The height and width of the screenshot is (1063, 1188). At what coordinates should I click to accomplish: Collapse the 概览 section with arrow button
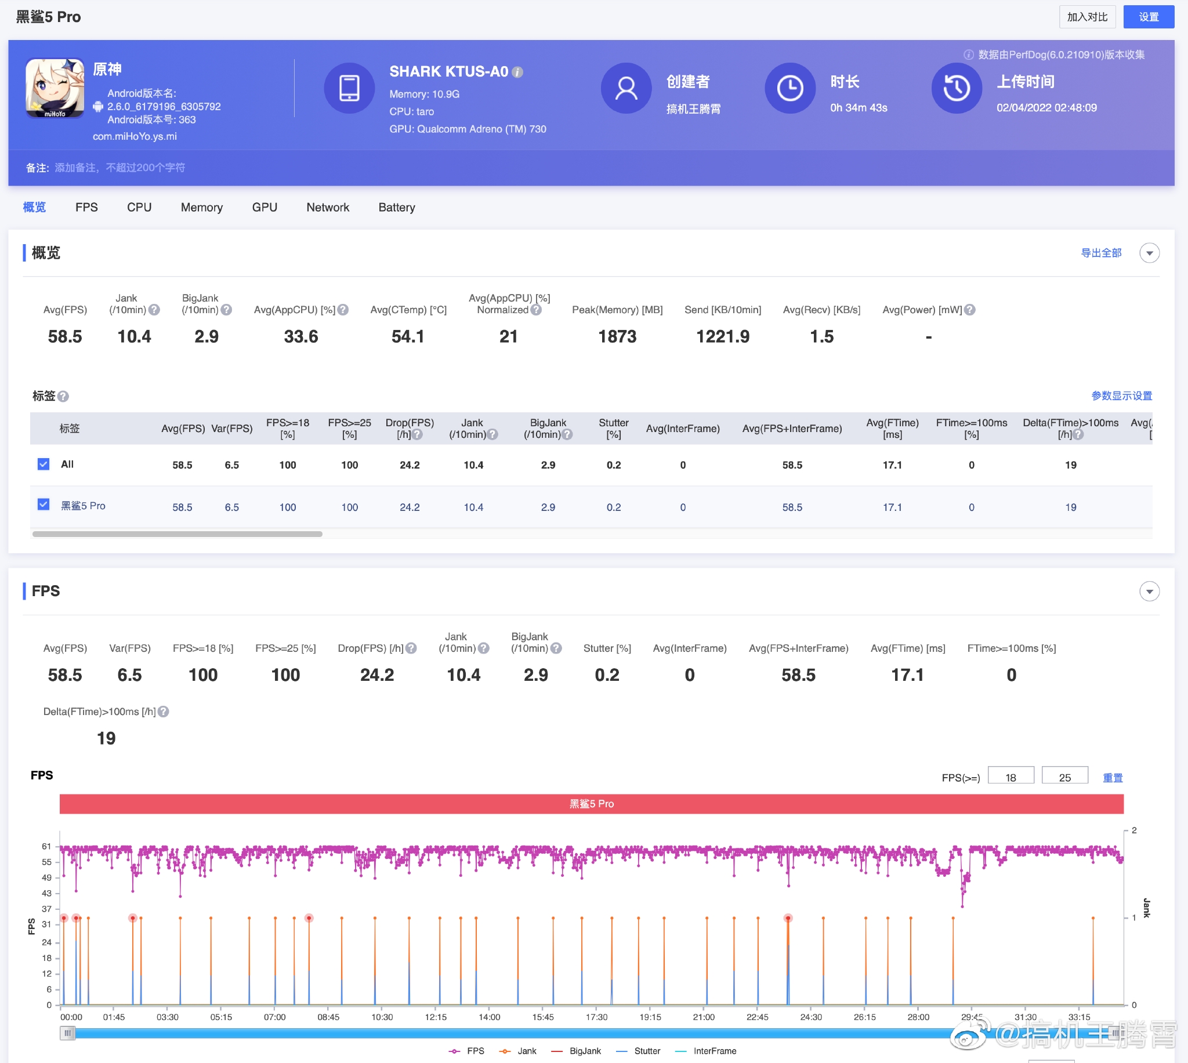(1149, 253)
